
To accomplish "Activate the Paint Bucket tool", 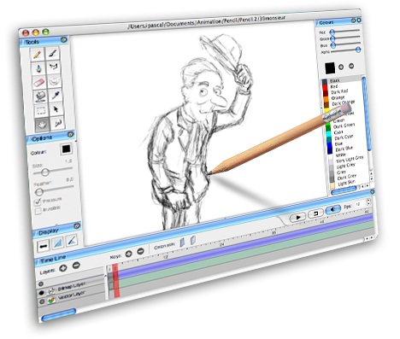I will [x=40, y=97].
